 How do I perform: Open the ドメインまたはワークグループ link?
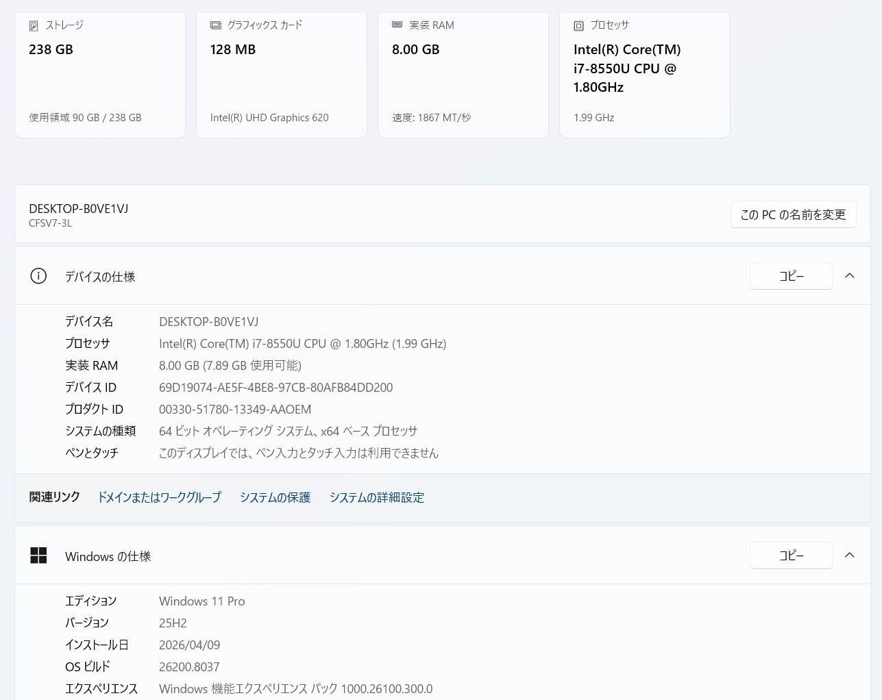coord(159,497)
